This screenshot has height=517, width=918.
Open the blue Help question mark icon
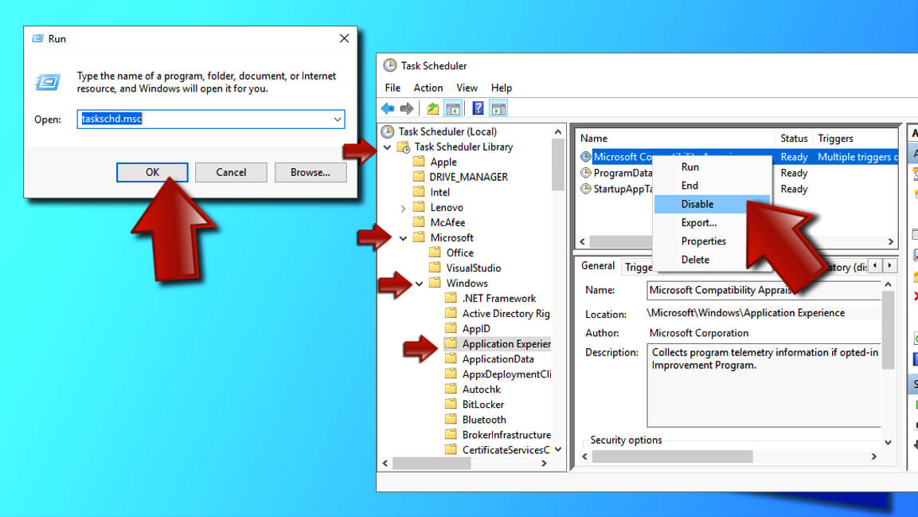click(x=479, y=109)
